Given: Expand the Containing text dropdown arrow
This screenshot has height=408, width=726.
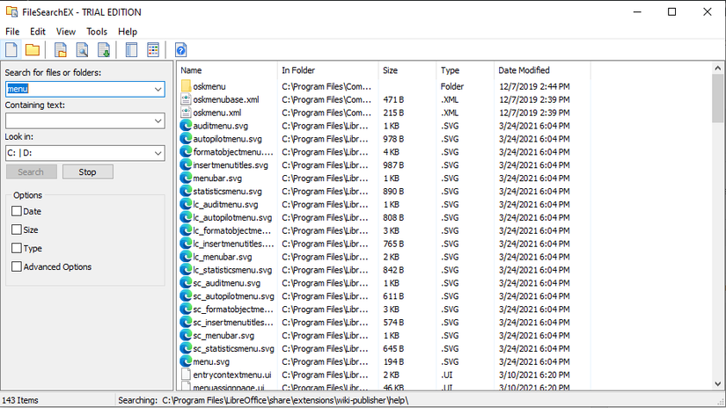Looking at the screenshot, I should point(158,120).
